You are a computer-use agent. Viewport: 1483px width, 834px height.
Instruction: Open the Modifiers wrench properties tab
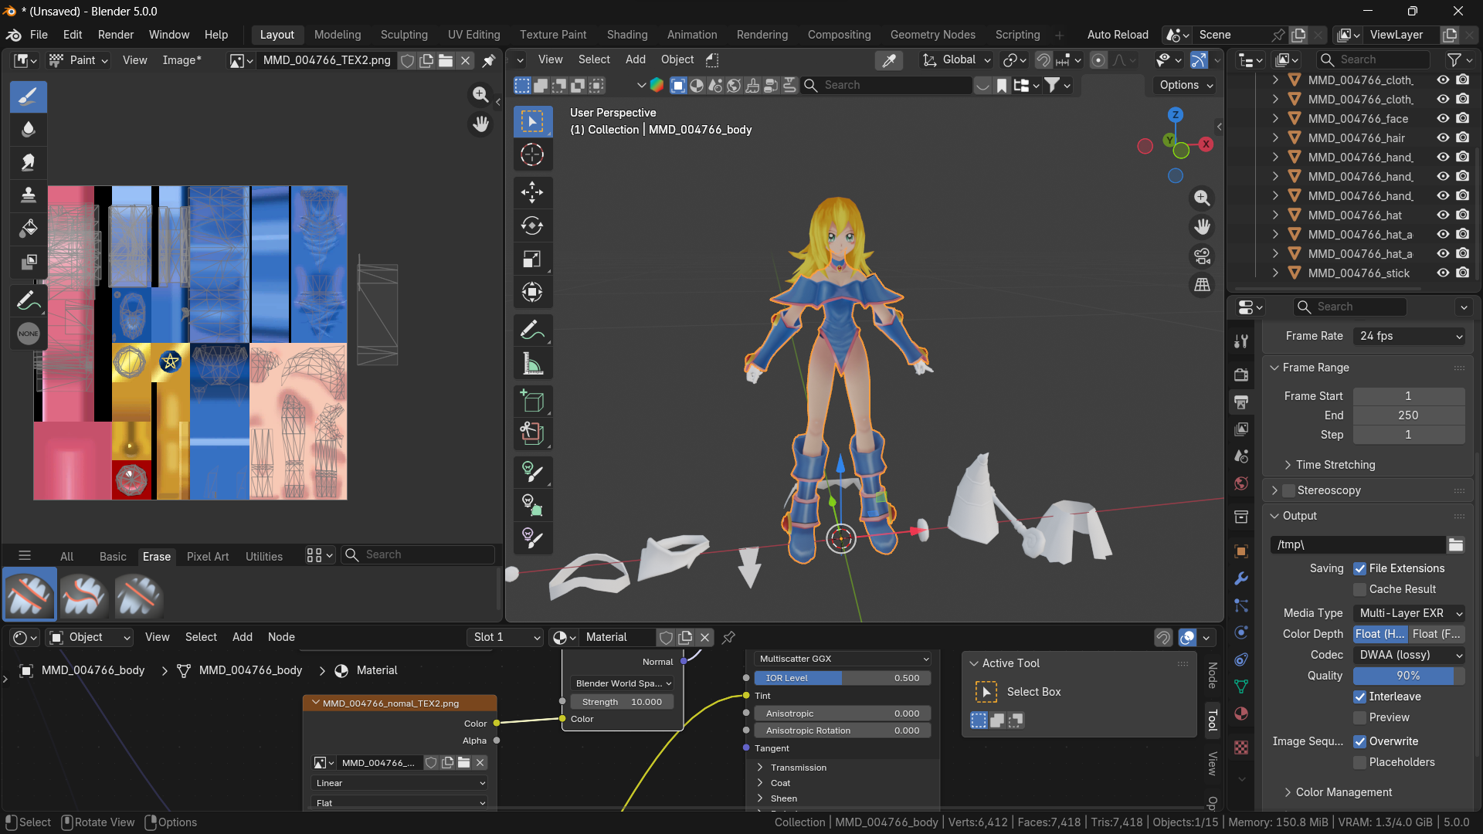[1241, 578]
